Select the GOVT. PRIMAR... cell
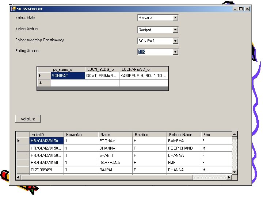263x197 pixels. click(x=102, y=76)
